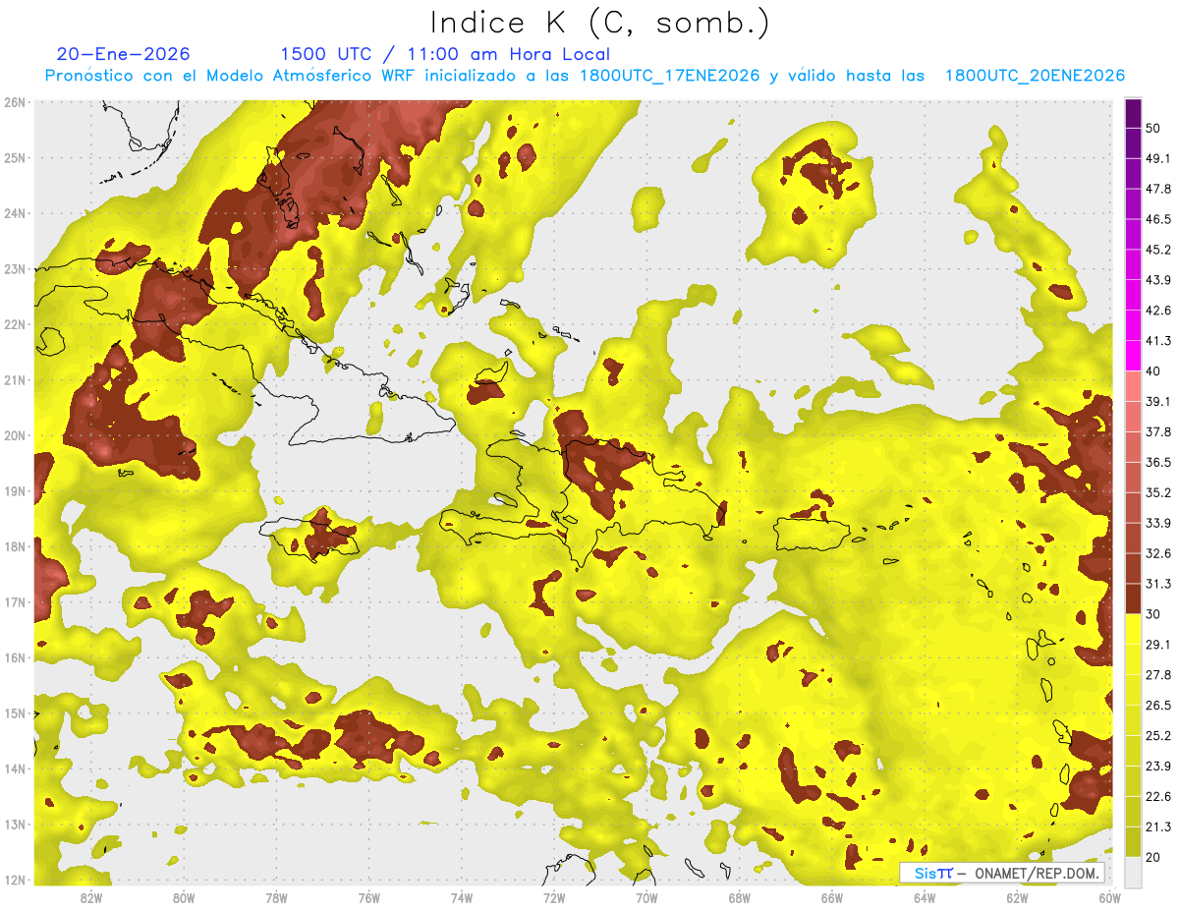Select the date label '20-Ene-2026'
Viewport: 1179px width, 911px height.
point(124,54)
